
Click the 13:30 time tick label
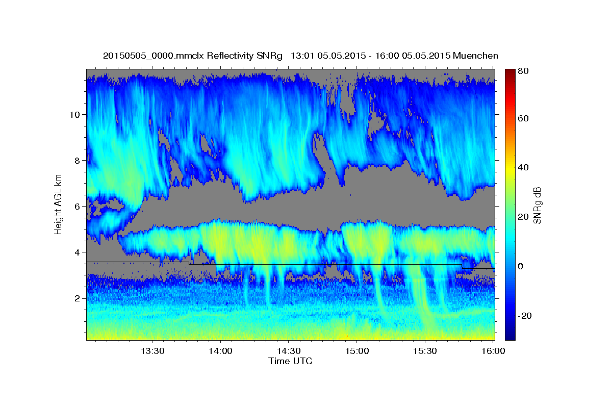[x=152, y=351]
